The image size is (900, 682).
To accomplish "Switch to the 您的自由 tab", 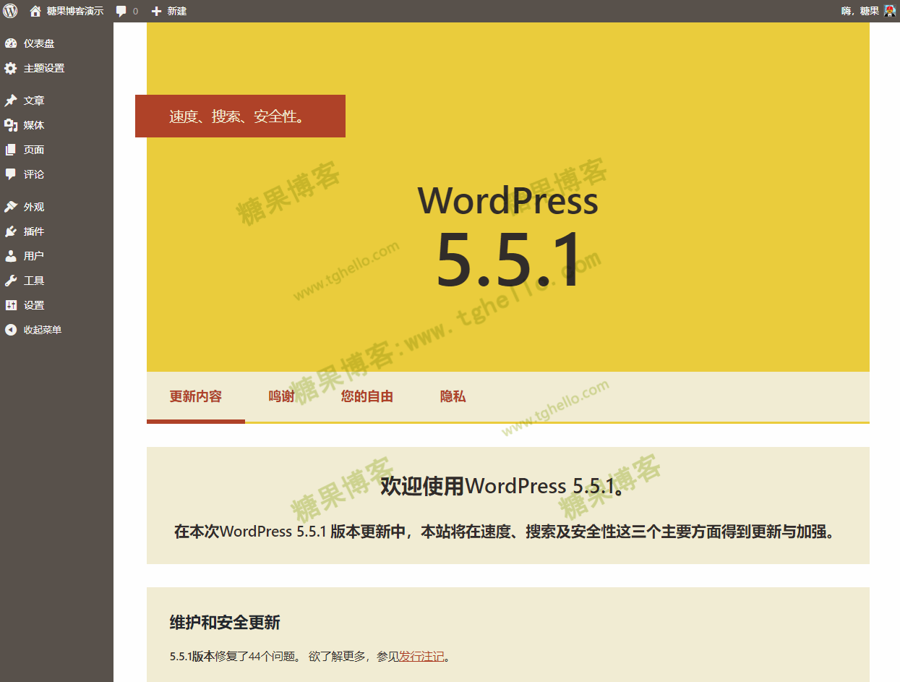I will (x=367, y=396).
